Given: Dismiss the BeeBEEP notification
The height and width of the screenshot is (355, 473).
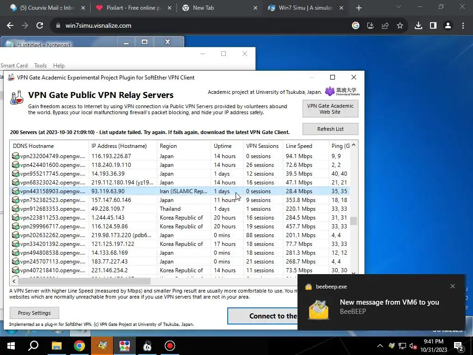Looking at the screenshot, I should pos(453,286).
